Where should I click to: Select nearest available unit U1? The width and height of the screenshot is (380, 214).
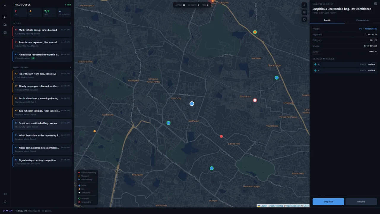(x=345, y=64)
